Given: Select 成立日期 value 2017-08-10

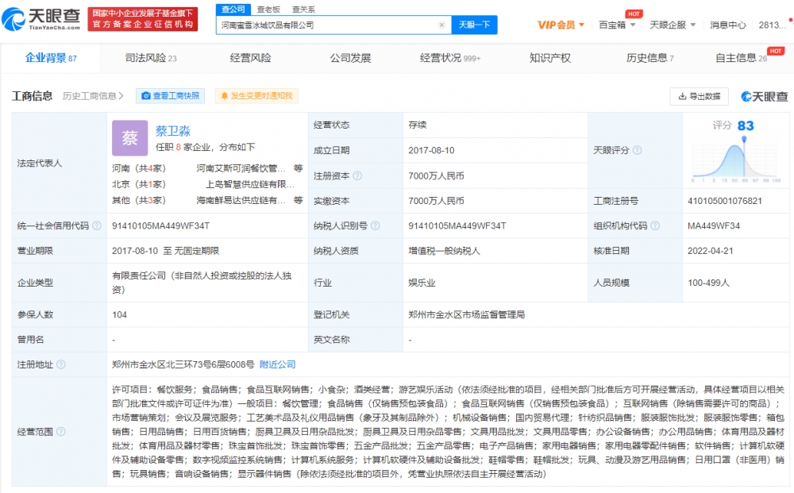Looking at the screenshot, I should 431,150.
